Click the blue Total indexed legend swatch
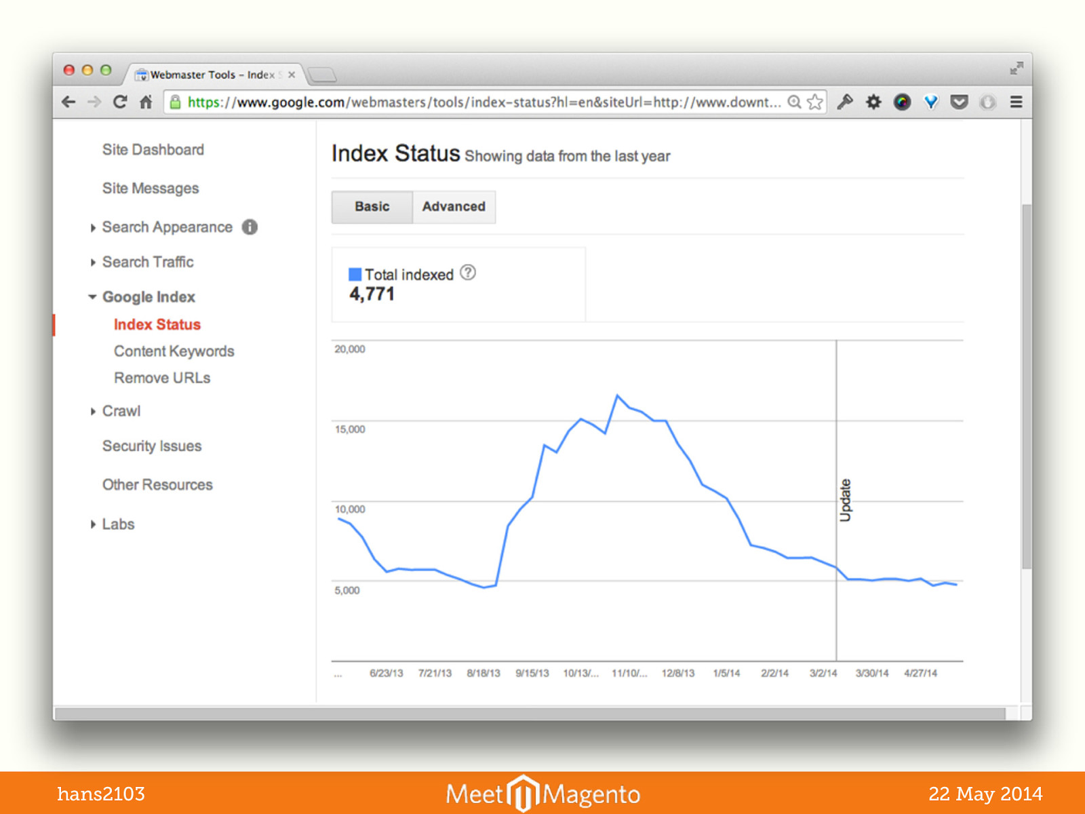The width and height of the screenshot is (1085, 814). (355, 275)
